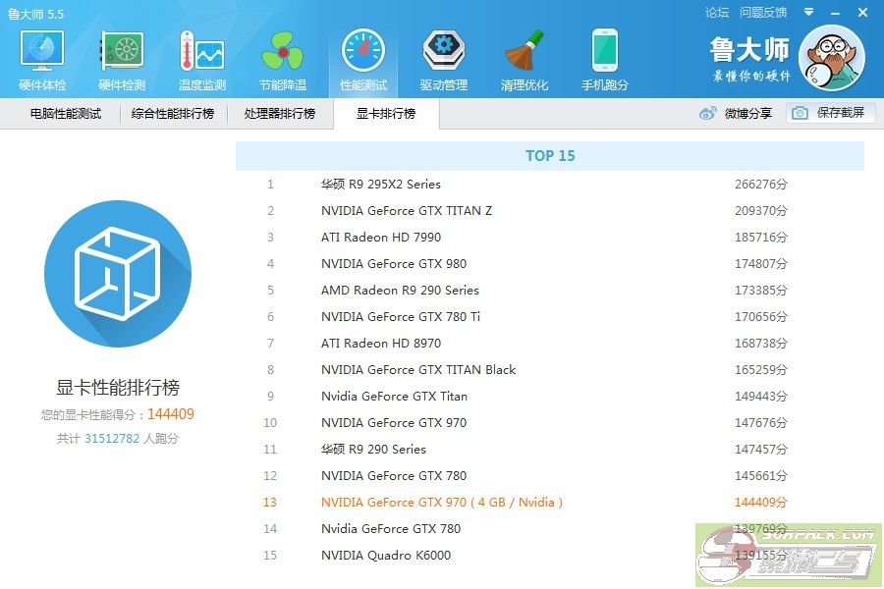Screen dimensions: 884x589
Task: Close the 鲁大师 window
Action: (862, 13)
